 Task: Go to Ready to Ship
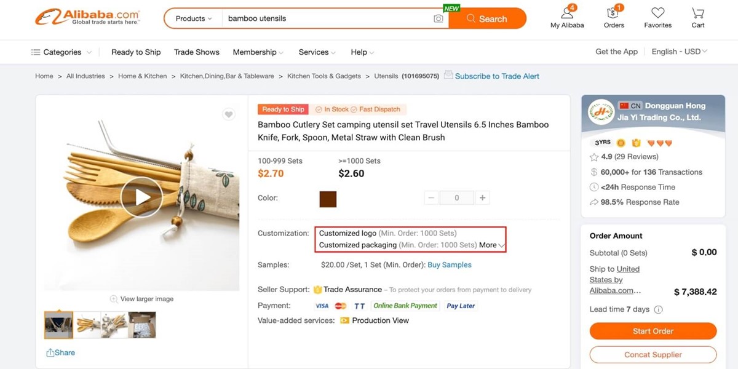pyautogui.click(x=136, y=52)
